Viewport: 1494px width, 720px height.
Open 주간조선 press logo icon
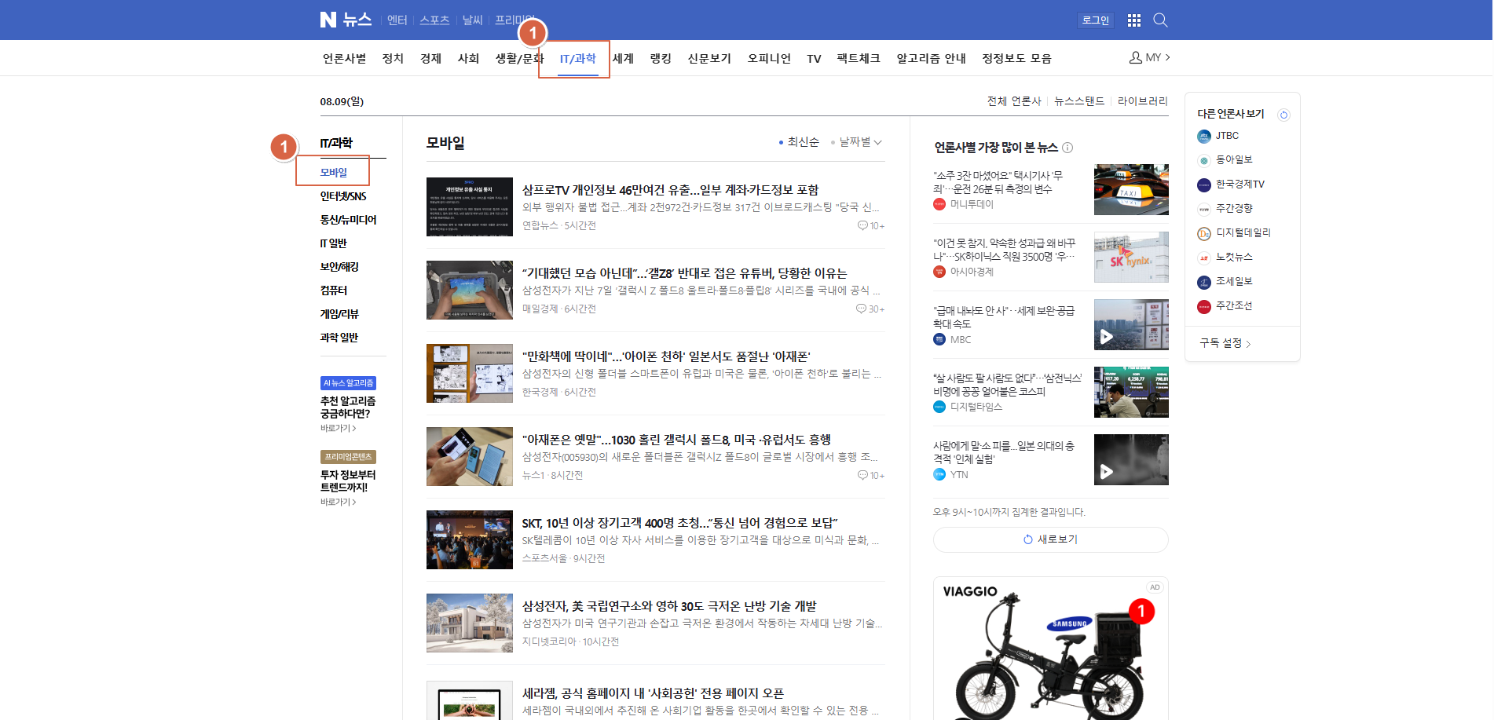[x=1203, y=306]
